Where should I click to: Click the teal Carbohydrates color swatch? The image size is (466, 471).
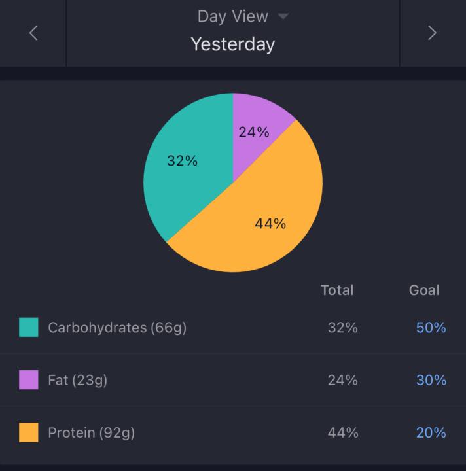coord(29,327)
